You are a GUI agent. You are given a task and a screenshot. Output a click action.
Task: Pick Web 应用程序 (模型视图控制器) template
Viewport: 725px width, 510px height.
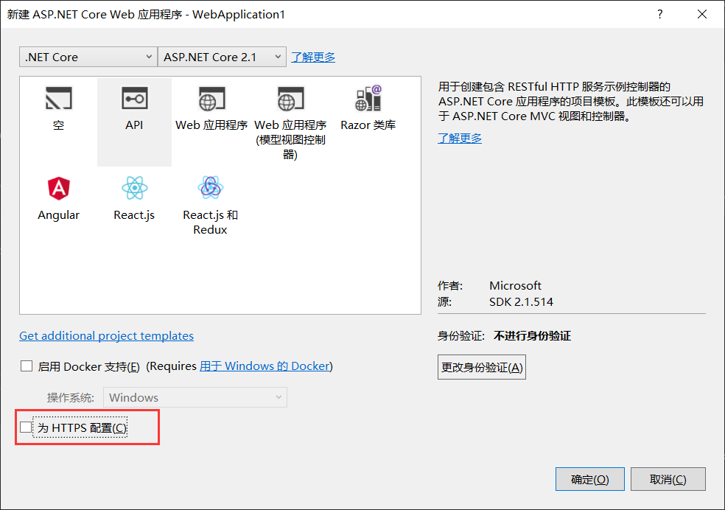(290, 122)
